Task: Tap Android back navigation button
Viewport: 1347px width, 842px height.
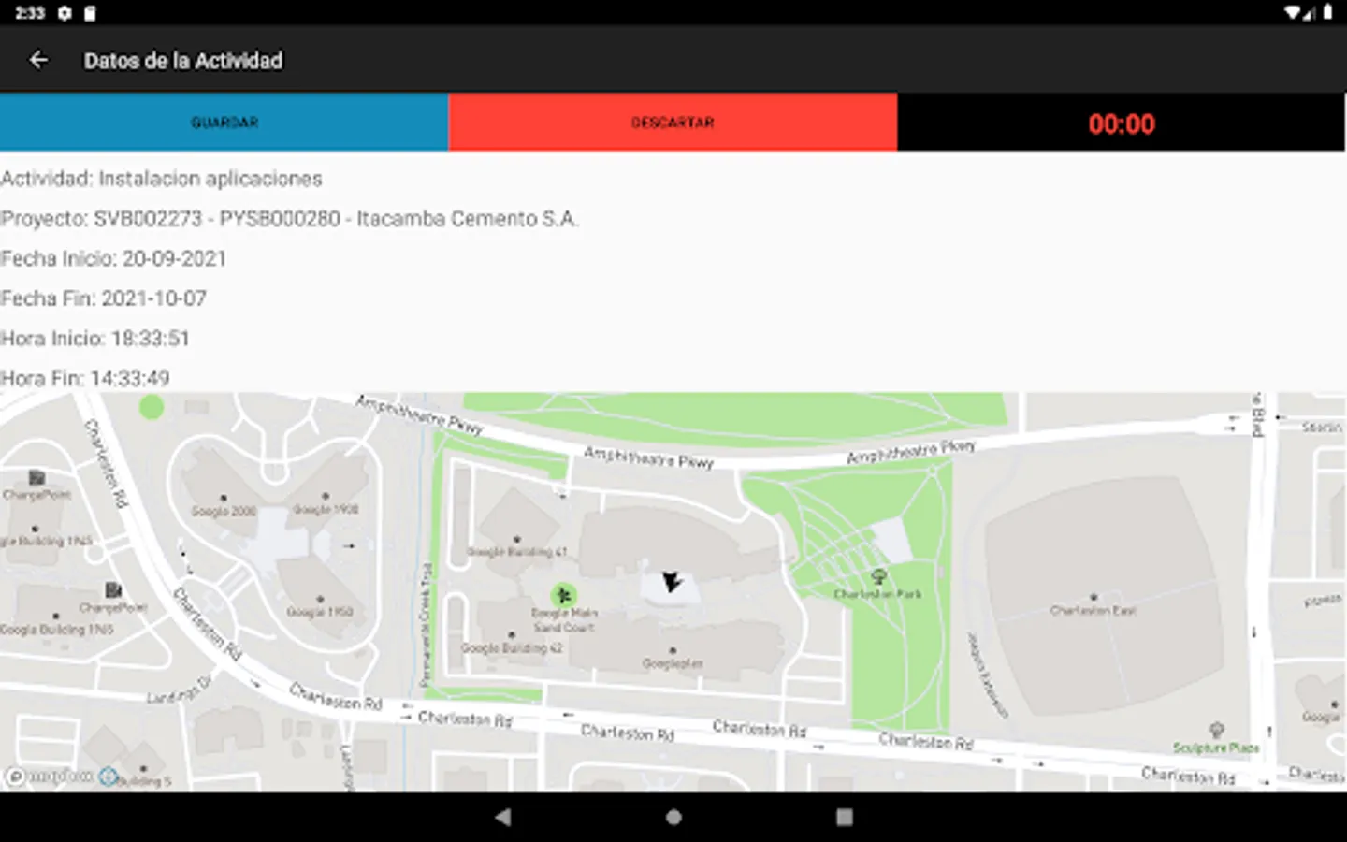Action: point(503,817)
